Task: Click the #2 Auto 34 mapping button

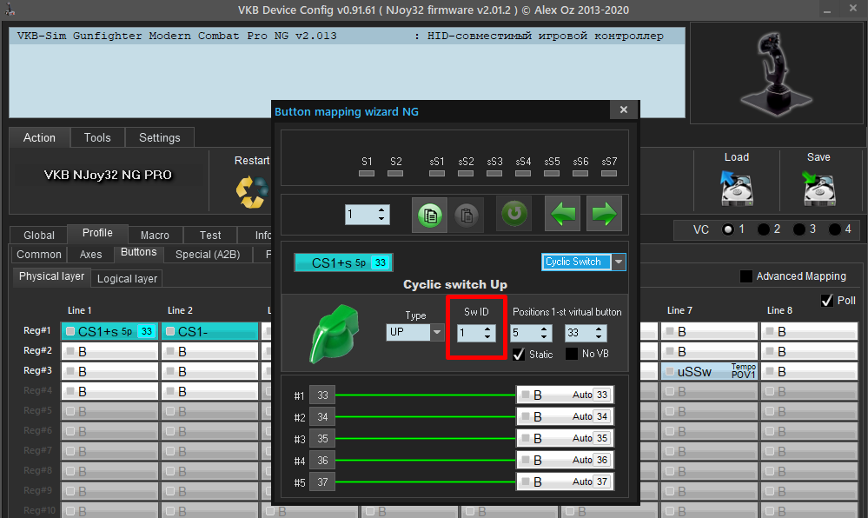Action: (x=565, y=416)
